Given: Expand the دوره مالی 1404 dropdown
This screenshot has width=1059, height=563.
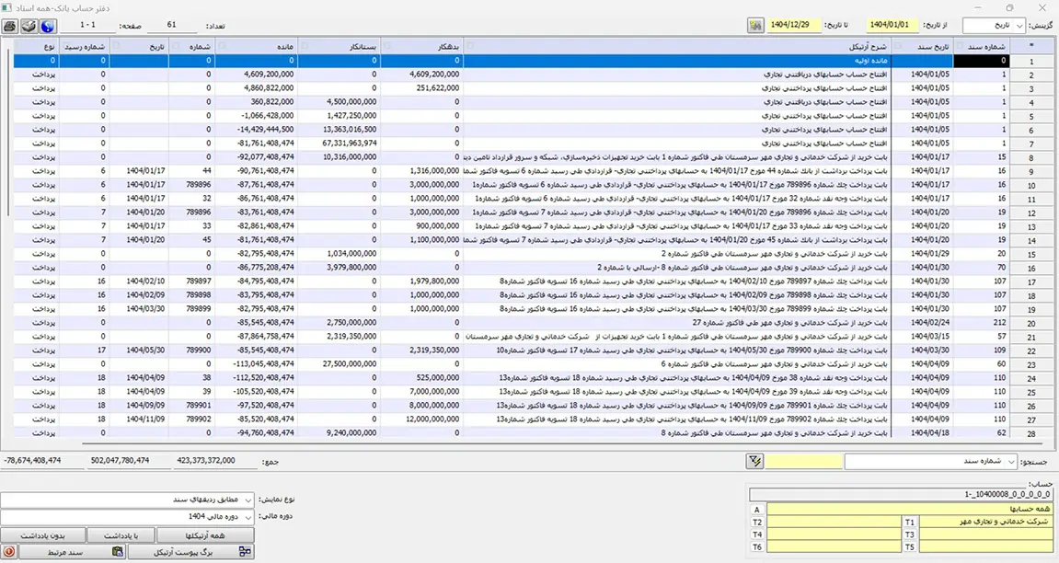Looking at the screenshot, I should coord(128,516).
